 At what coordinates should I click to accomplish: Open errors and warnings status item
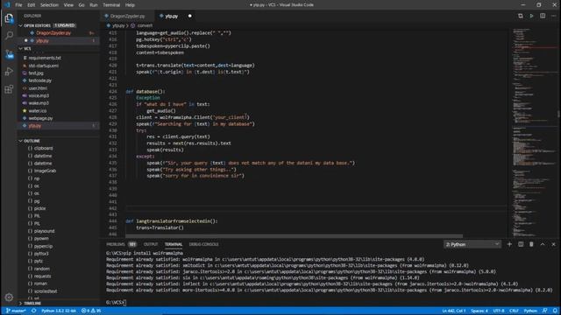91,311
